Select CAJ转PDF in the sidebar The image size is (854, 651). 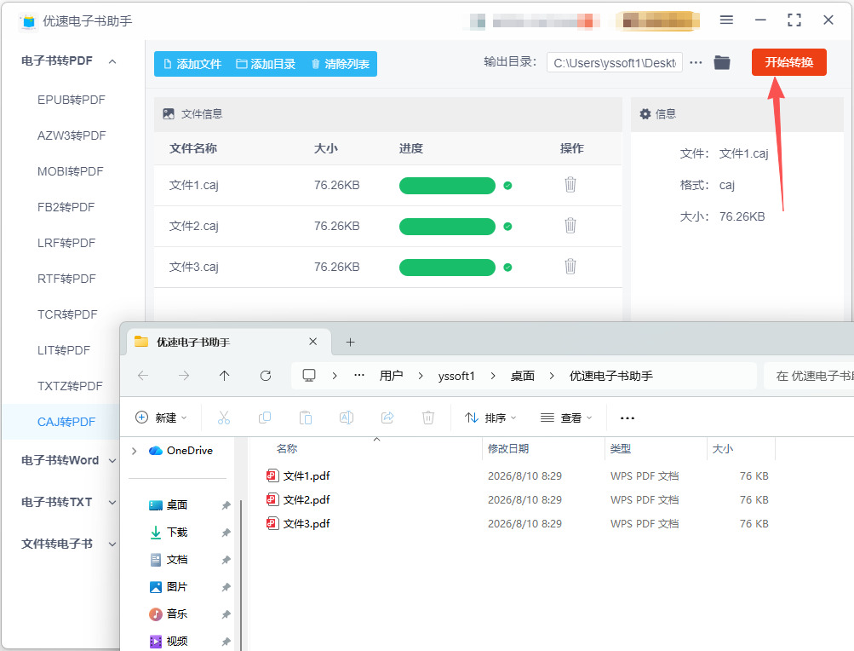(x=66, y=422)
